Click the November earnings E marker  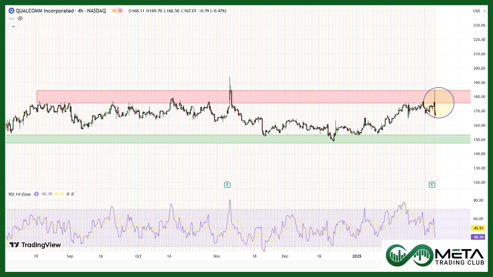[227, 184]
